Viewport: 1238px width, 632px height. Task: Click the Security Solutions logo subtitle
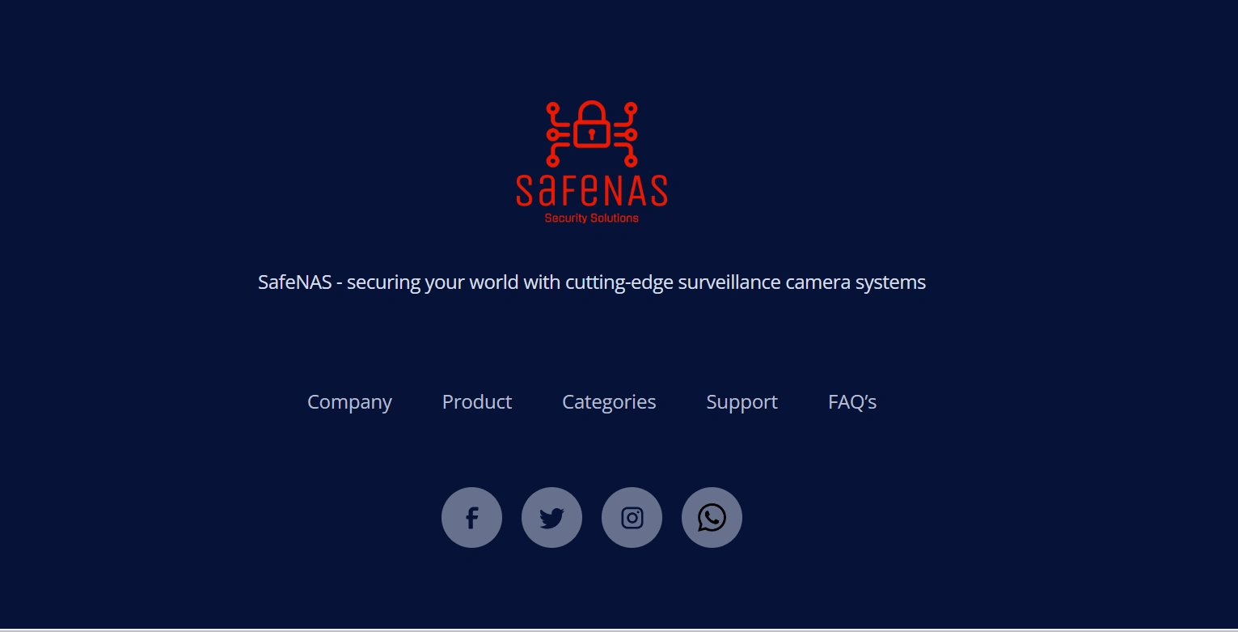point(592,218)
